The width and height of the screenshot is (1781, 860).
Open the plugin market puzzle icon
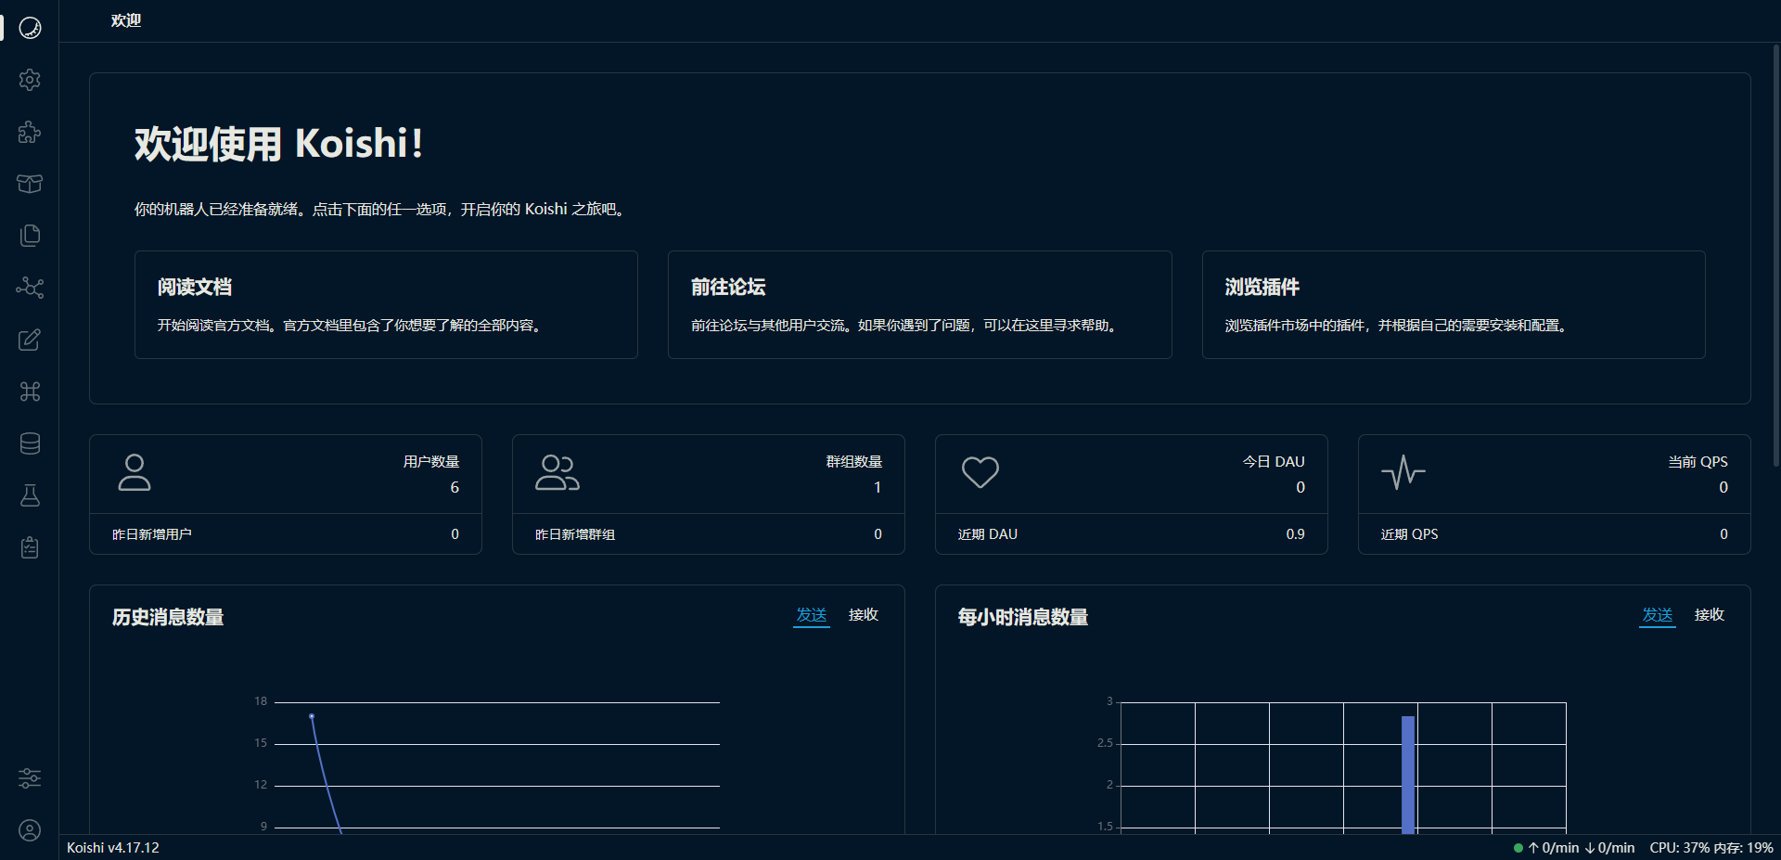coord(30,132)
